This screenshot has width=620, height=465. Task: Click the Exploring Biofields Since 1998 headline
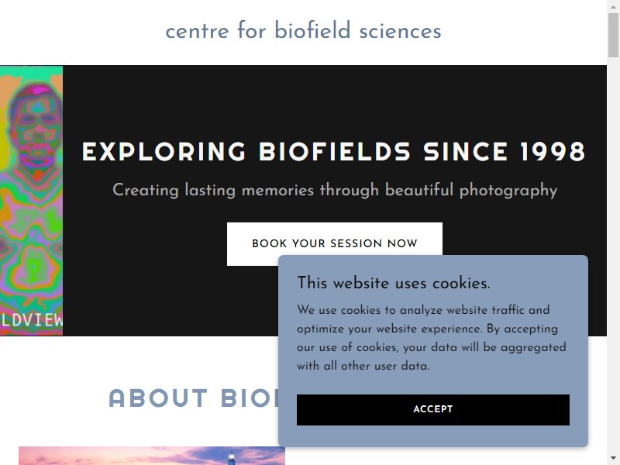pyautogui.click(x=334, y=152)
